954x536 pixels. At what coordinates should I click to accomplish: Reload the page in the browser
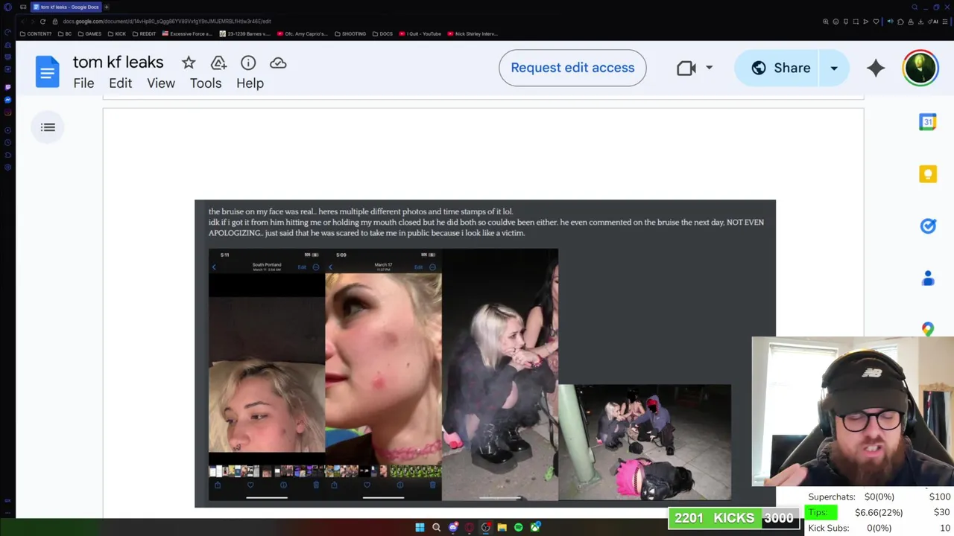pyautogui.click(x=42, y=22)
